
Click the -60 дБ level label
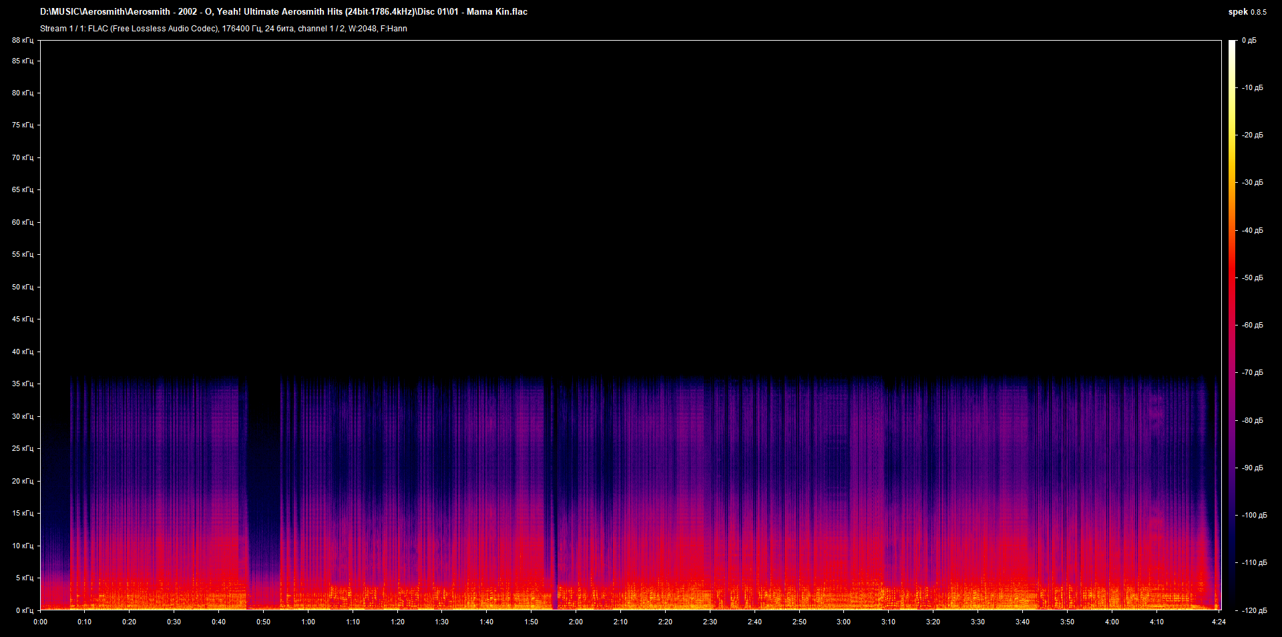tap(1253, 326)
